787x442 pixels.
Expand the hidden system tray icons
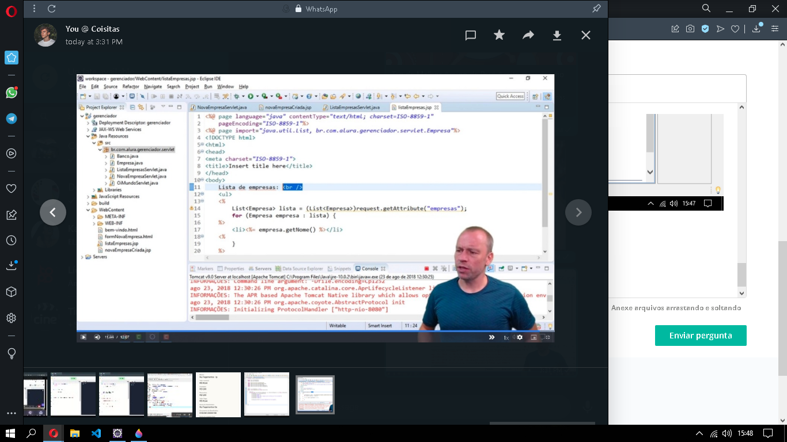coord(699,433)
